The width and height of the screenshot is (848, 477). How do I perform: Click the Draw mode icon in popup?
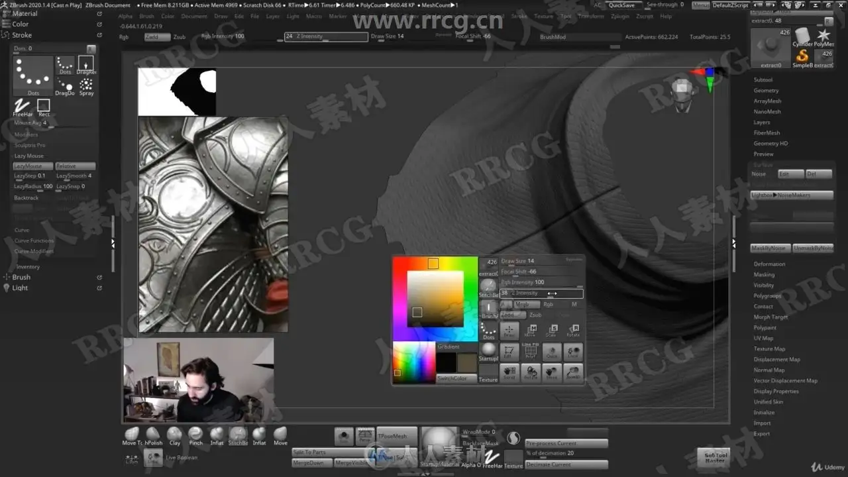tap(509, 331)
